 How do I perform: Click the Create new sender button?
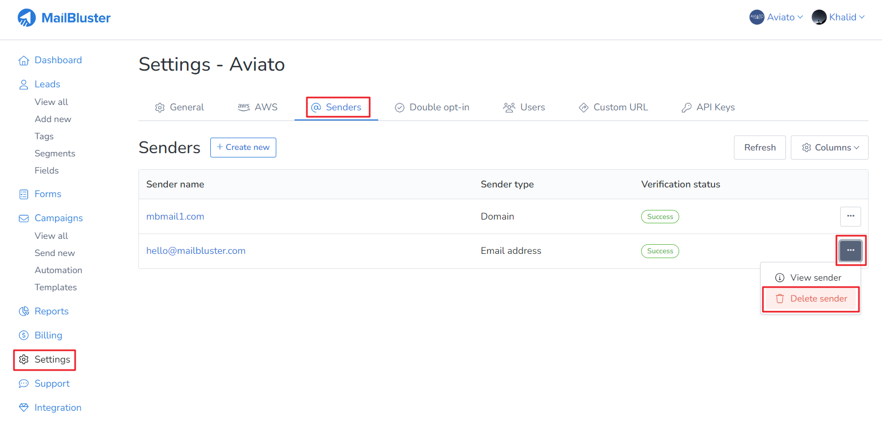pyautogui.click(x=243, y=148)
